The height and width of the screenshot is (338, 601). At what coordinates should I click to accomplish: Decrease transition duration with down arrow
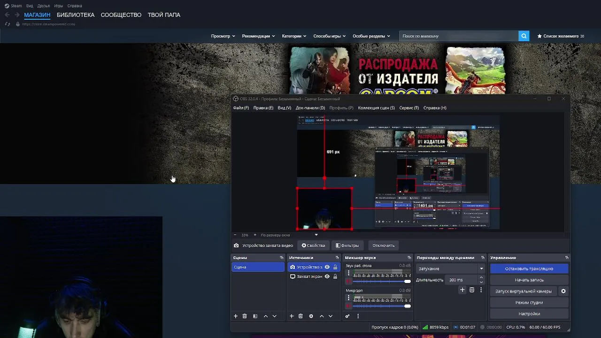(x=481, y=282)
